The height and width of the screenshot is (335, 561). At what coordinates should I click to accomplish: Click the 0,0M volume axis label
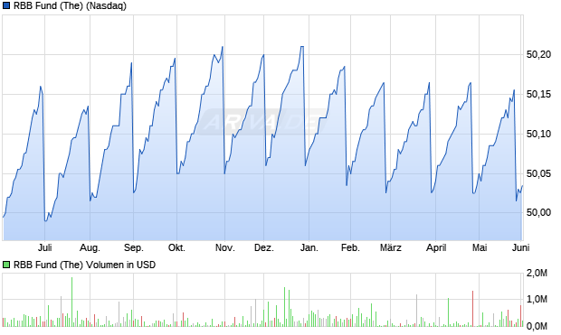(537, 326)
